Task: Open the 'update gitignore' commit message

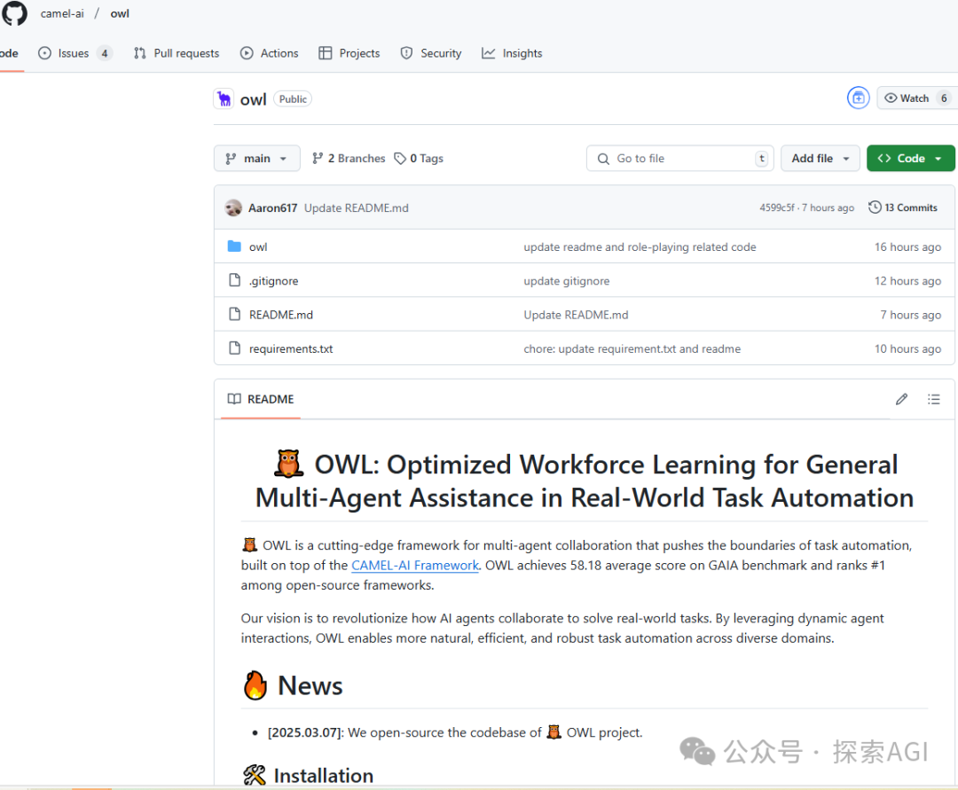Action: tap(566, 281)
